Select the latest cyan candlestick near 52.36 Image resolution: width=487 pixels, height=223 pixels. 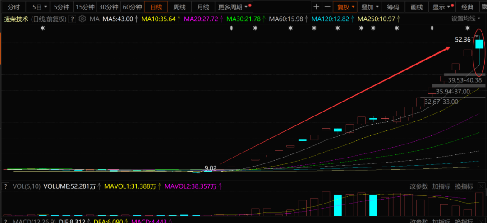(x=479, y=44)
